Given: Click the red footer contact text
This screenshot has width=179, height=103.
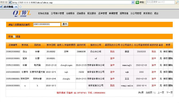Looking at the screenshot, I should click(x=81, y=93).
